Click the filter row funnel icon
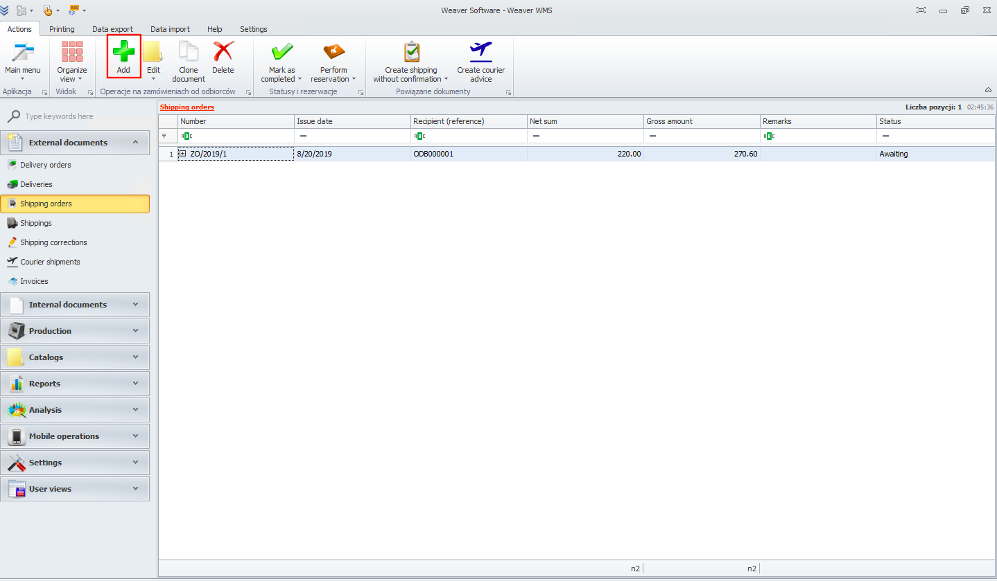This screenshot has height=581, width=997. pyautogui.click(x=164, y=136)
